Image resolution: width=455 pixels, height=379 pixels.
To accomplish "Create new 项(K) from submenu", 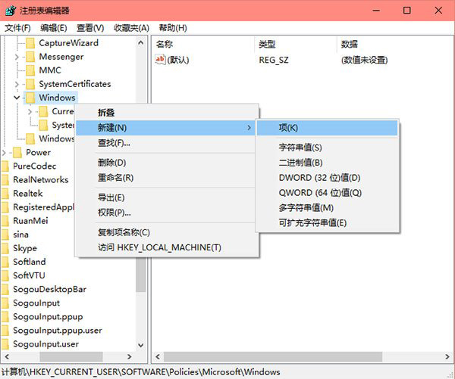I will [x=328, y=128].
